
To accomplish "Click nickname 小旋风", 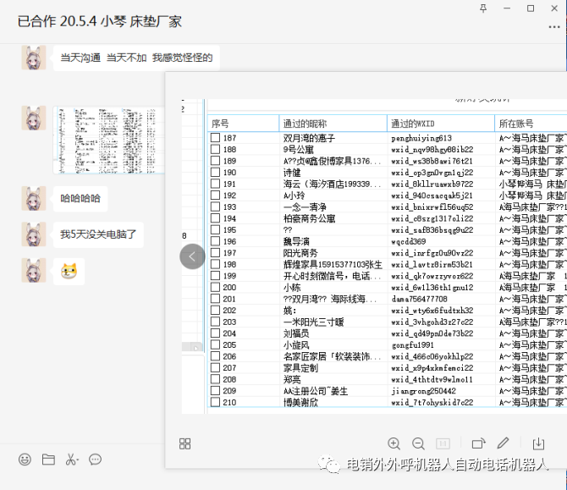I will pyautogui.click(x=296, y=344).
